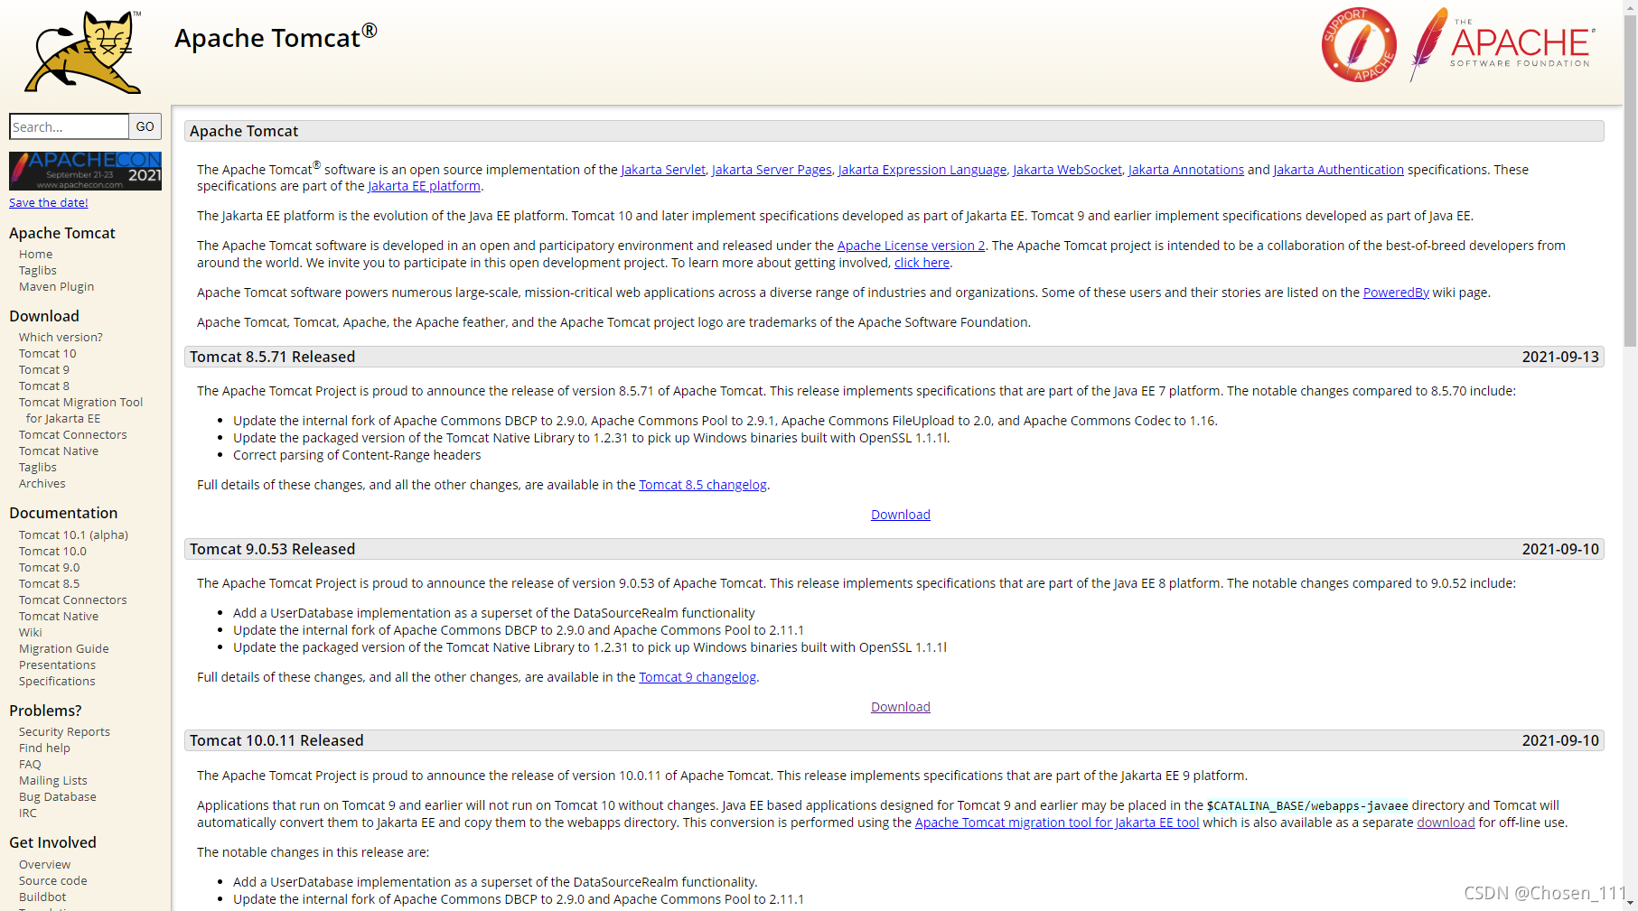Open the Mailing Lists link
The height and width of the screenshot is (911, 1638).
53,781
